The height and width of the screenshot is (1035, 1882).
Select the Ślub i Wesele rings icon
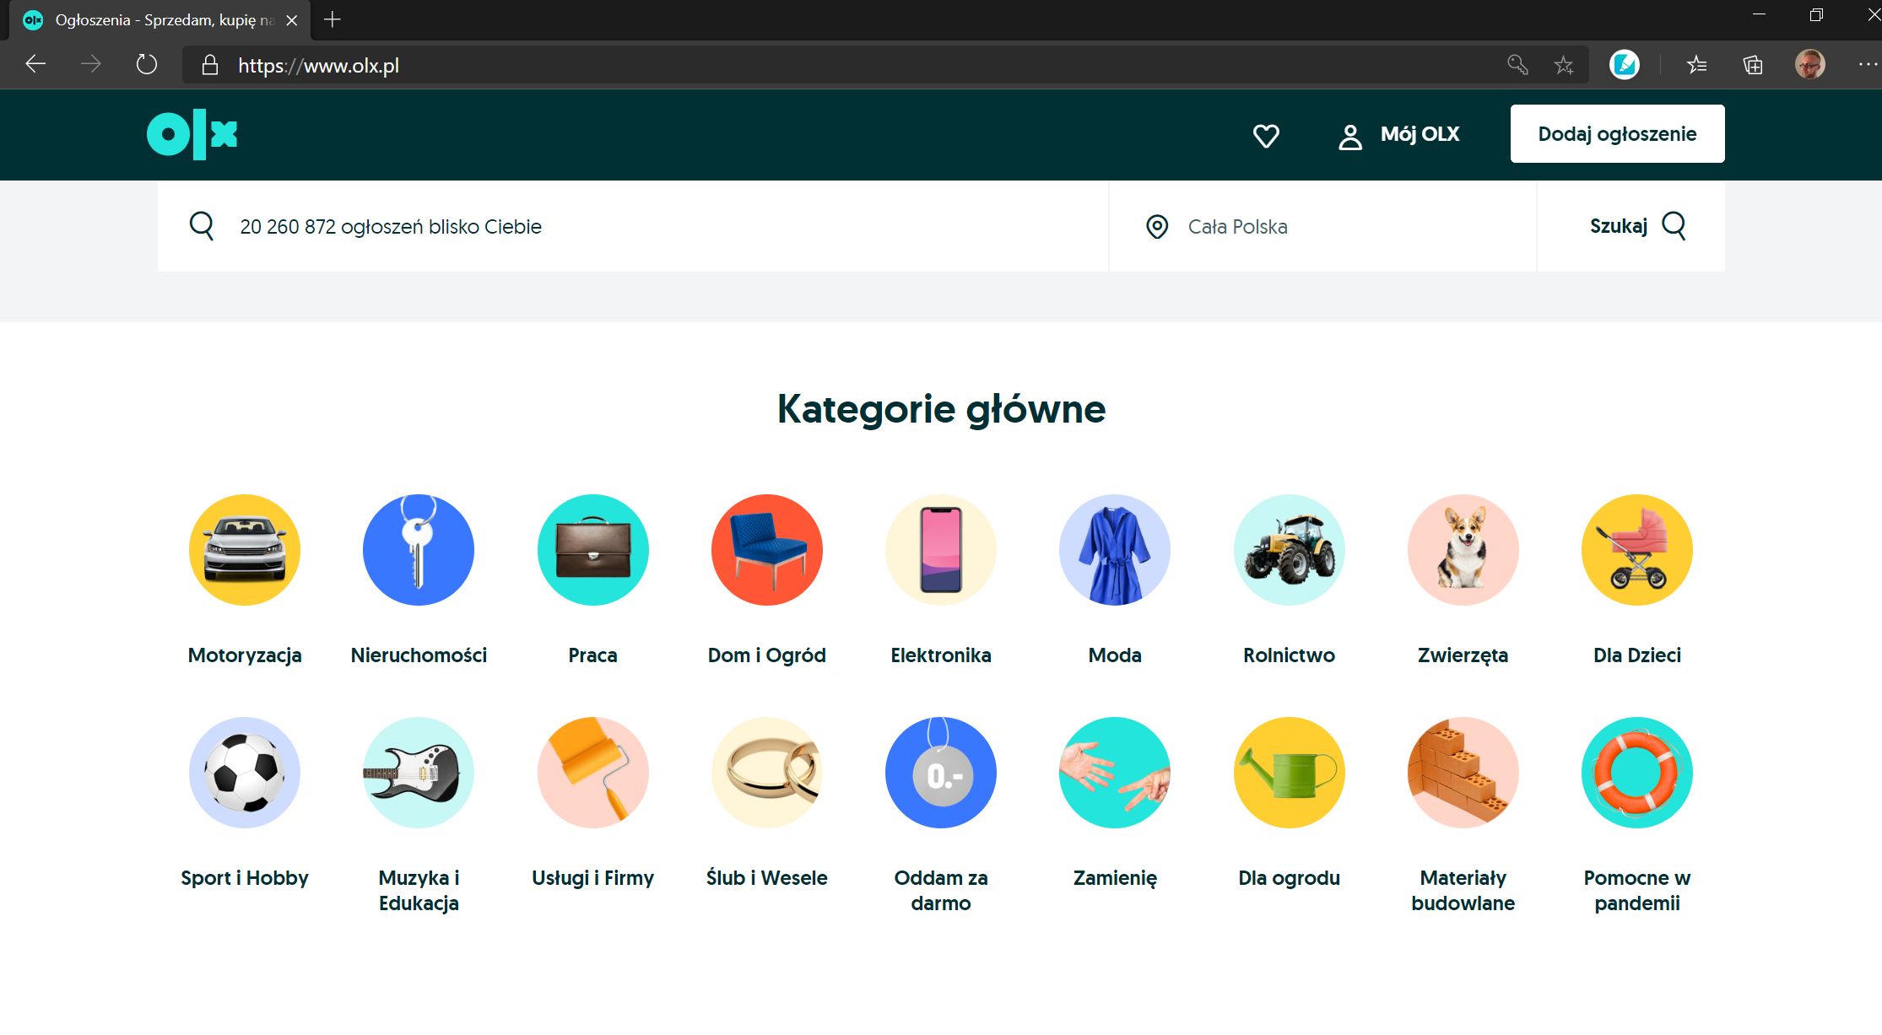pos(766,772)
